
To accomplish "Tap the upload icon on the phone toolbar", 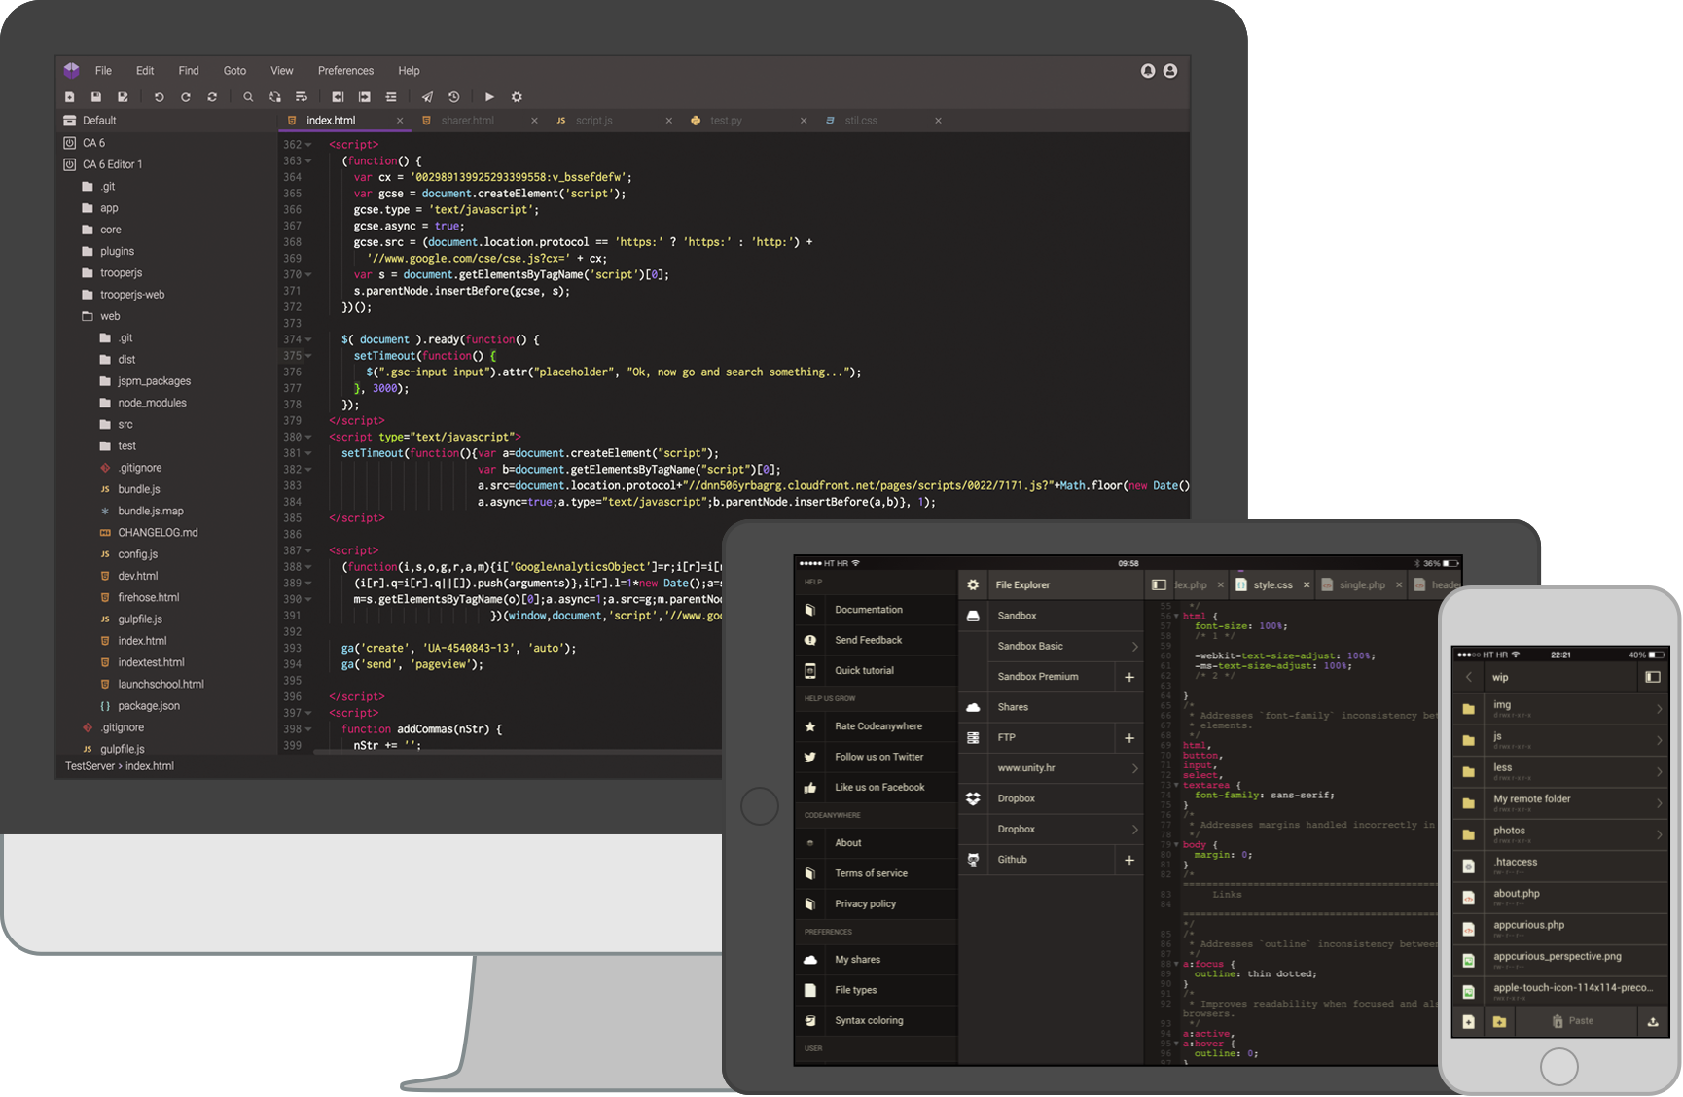I will [x=1654, y=1021].
